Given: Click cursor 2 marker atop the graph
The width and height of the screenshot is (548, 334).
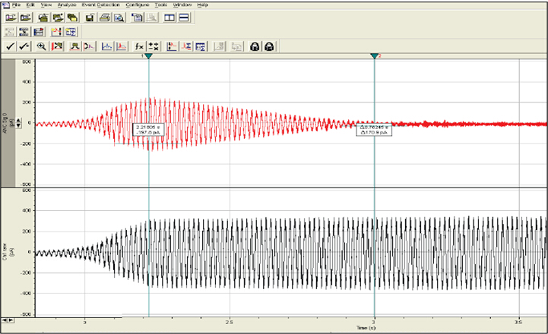Looking at the screenshot, I should [374, 57].
